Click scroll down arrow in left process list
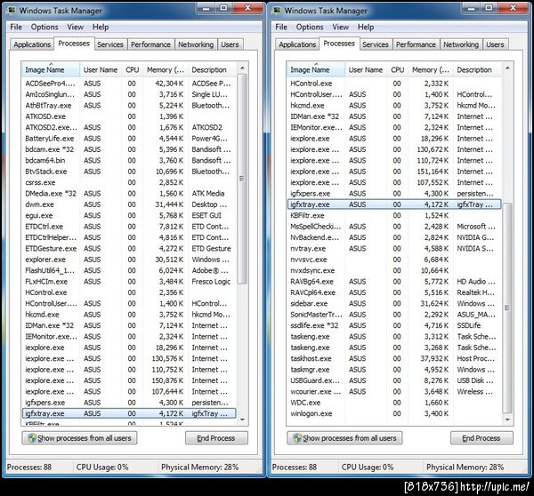The height and width of the screenshot is (496, 534). [242, 420]
